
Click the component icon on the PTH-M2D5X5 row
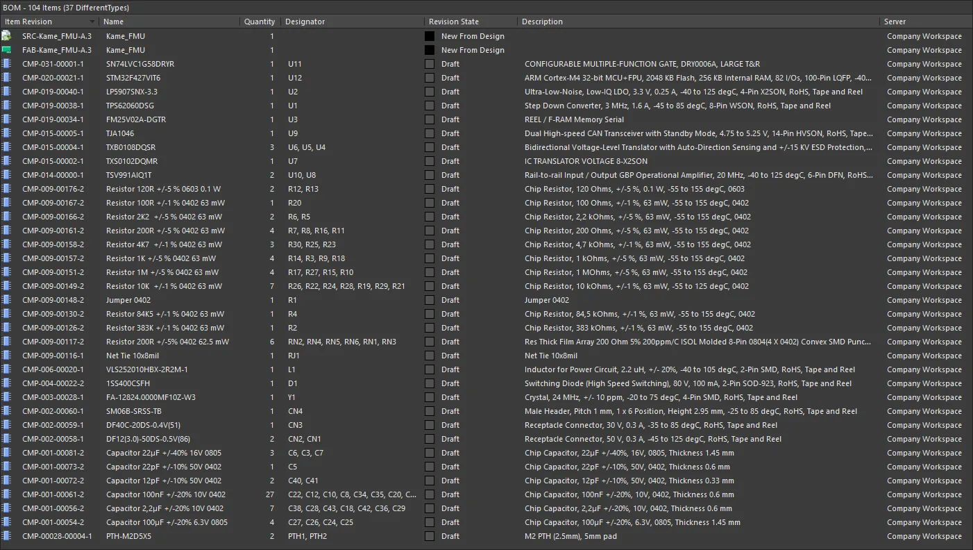(7, 535)
